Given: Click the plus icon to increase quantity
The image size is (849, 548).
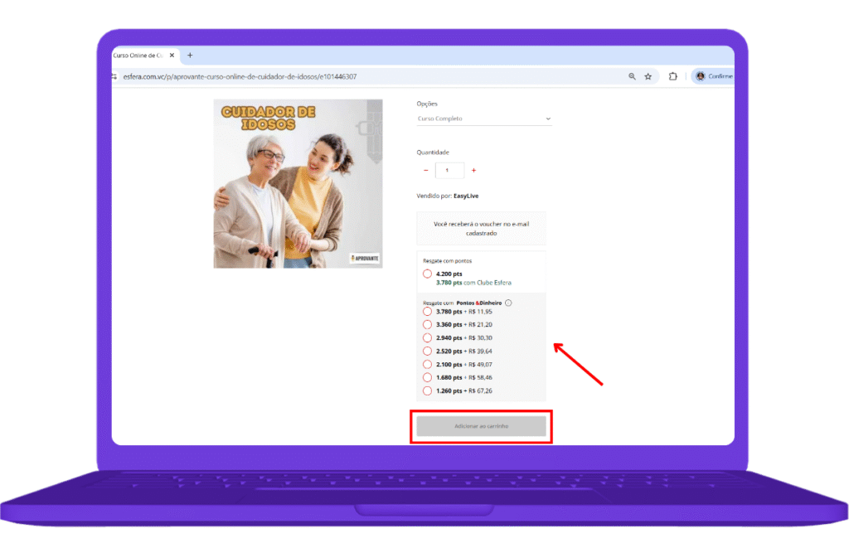Looking at the screenshot, I should (x=473, y=170).
